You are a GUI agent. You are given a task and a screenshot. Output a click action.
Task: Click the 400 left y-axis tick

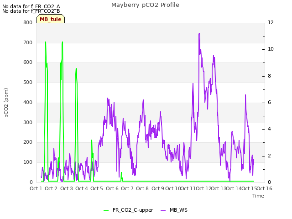coord(28,102)
